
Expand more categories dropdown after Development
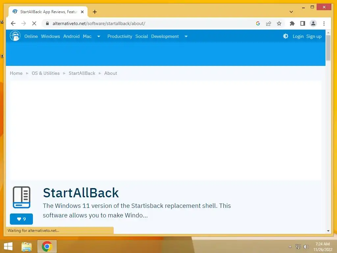[x=186, y=36]
